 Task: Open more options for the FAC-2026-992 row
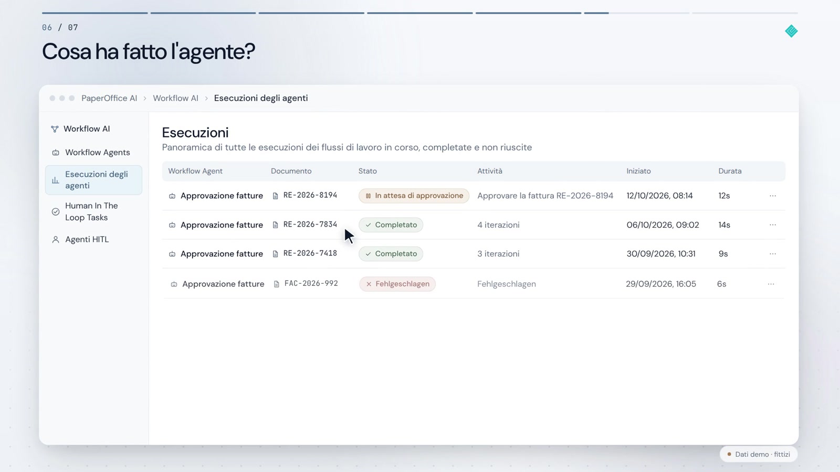pyautogui.click(x=771, y=284)
